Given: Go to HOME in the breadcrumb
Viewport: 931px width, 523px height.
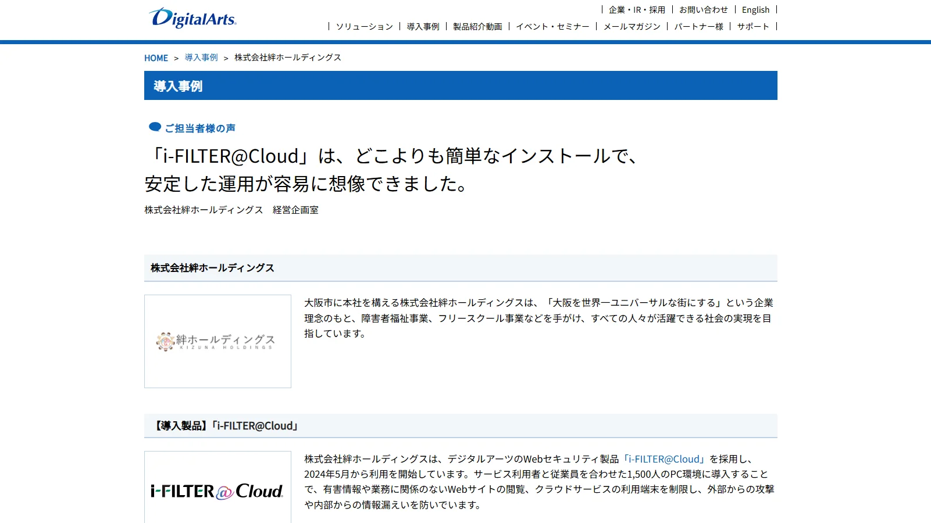Looking at the screenshot, I should (x=156, y=58).
